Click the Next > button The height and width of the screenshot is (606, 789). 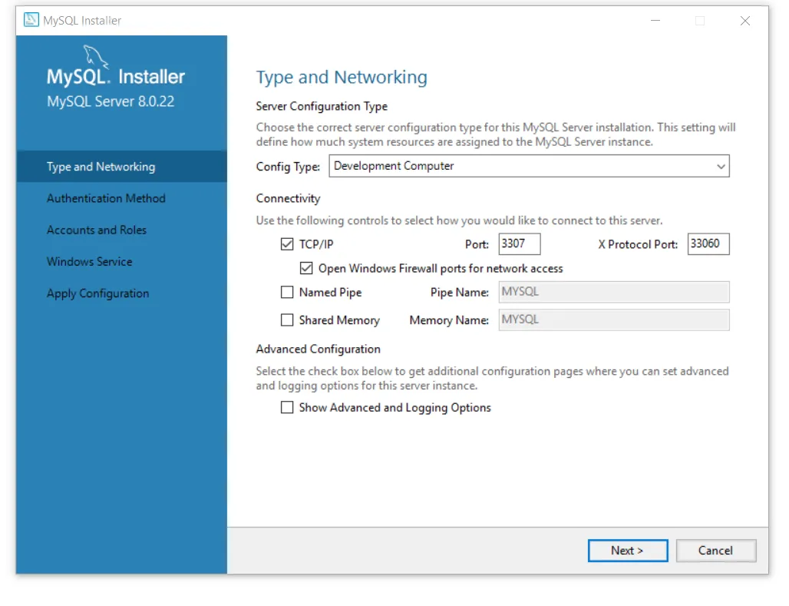(x=628, y=550)
